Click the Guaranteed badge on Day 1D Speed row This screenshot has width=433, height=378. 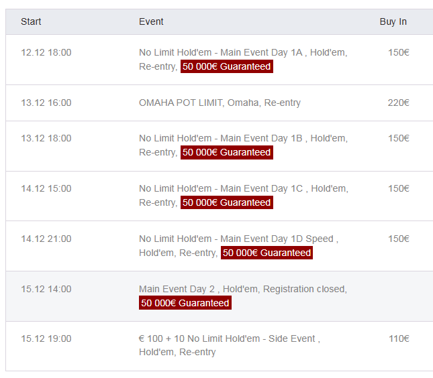click(267, 253)
